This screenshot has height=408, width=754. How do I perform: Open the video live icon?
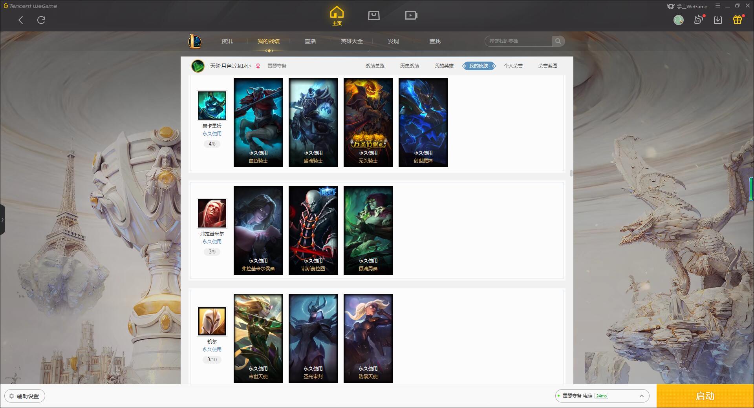pyautogui.click(x=411, y=15)
